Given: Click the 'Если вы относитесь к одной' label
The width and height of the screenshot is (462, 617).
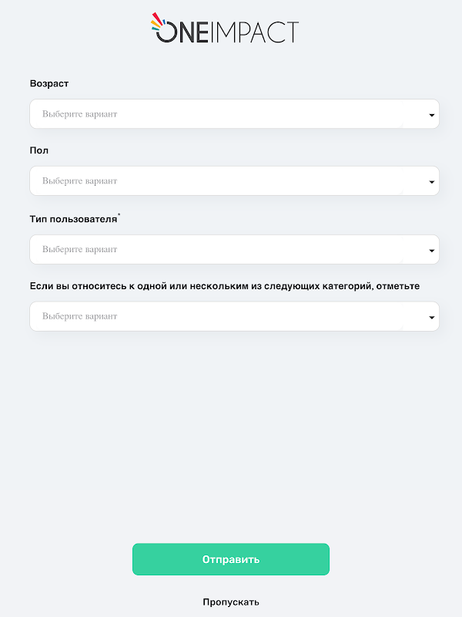Looking at the screenshot, I should [x=225, y=286].
